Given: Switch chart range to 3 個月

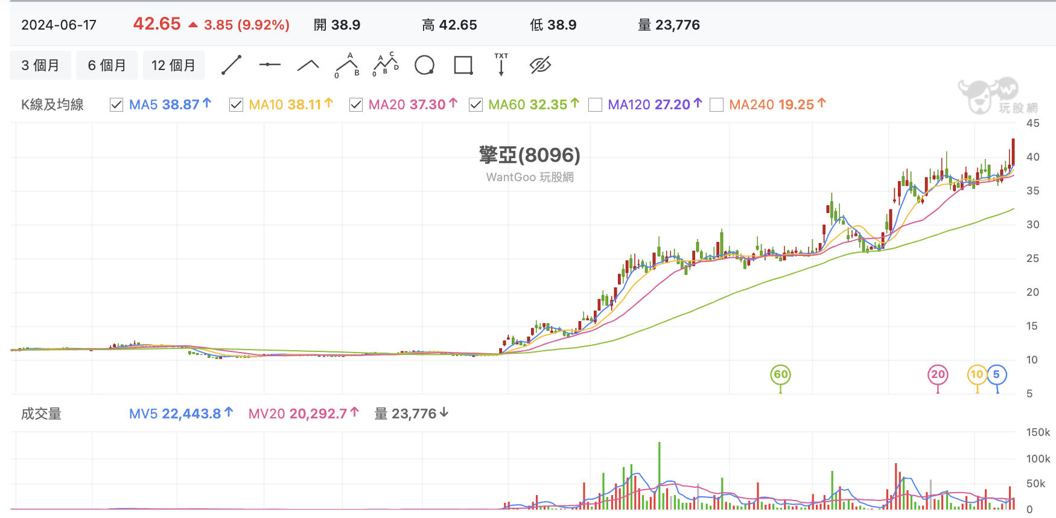Looking at the screenshot, I should (40, 65).
